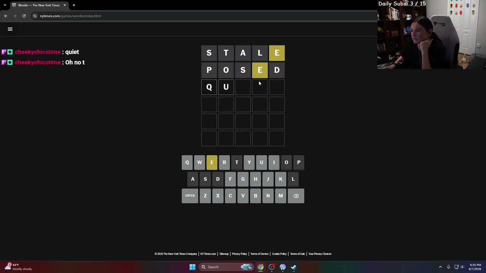Tap the X key on the on-screen keyboard
This screenshot has height=273, width=486.
click(x=218, y=196)
